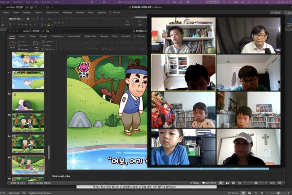292x195 pixels.
Task: Switch PowerPoint to Normal view
Action: [221, 183]
